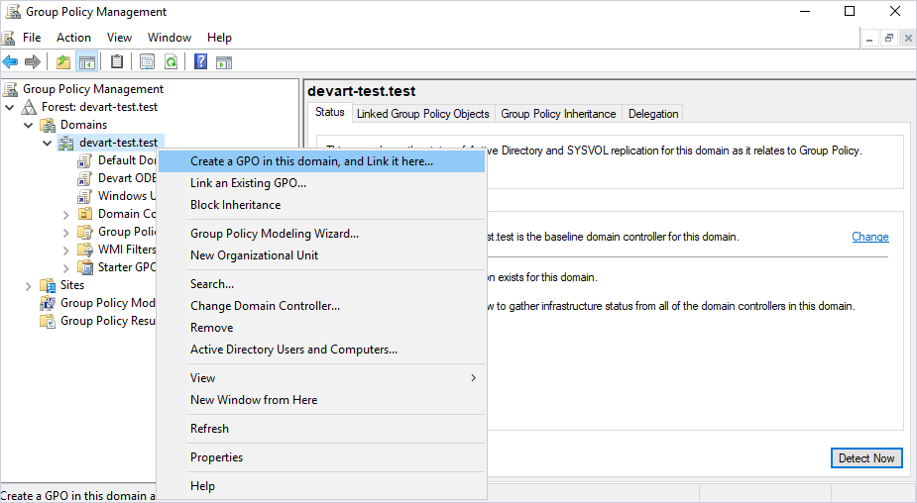Screen dimensions: 917x503
Task: Select the WMI Filters folder icon
Action: coord(86,250)
